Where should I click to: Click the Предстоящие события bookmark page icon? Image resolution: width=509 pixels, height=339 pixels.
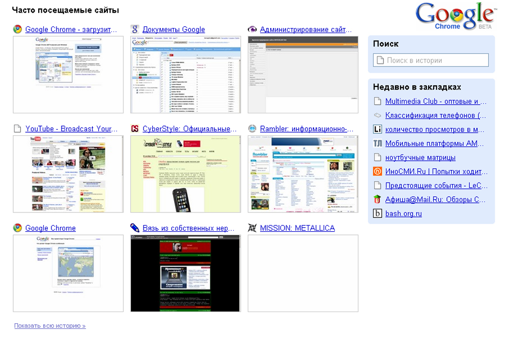378,186
